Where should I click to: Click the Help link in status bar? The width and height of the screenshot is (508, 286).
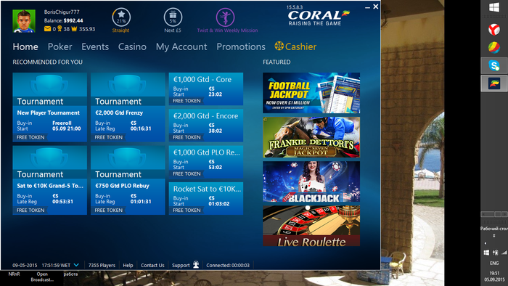click(128, 265)
